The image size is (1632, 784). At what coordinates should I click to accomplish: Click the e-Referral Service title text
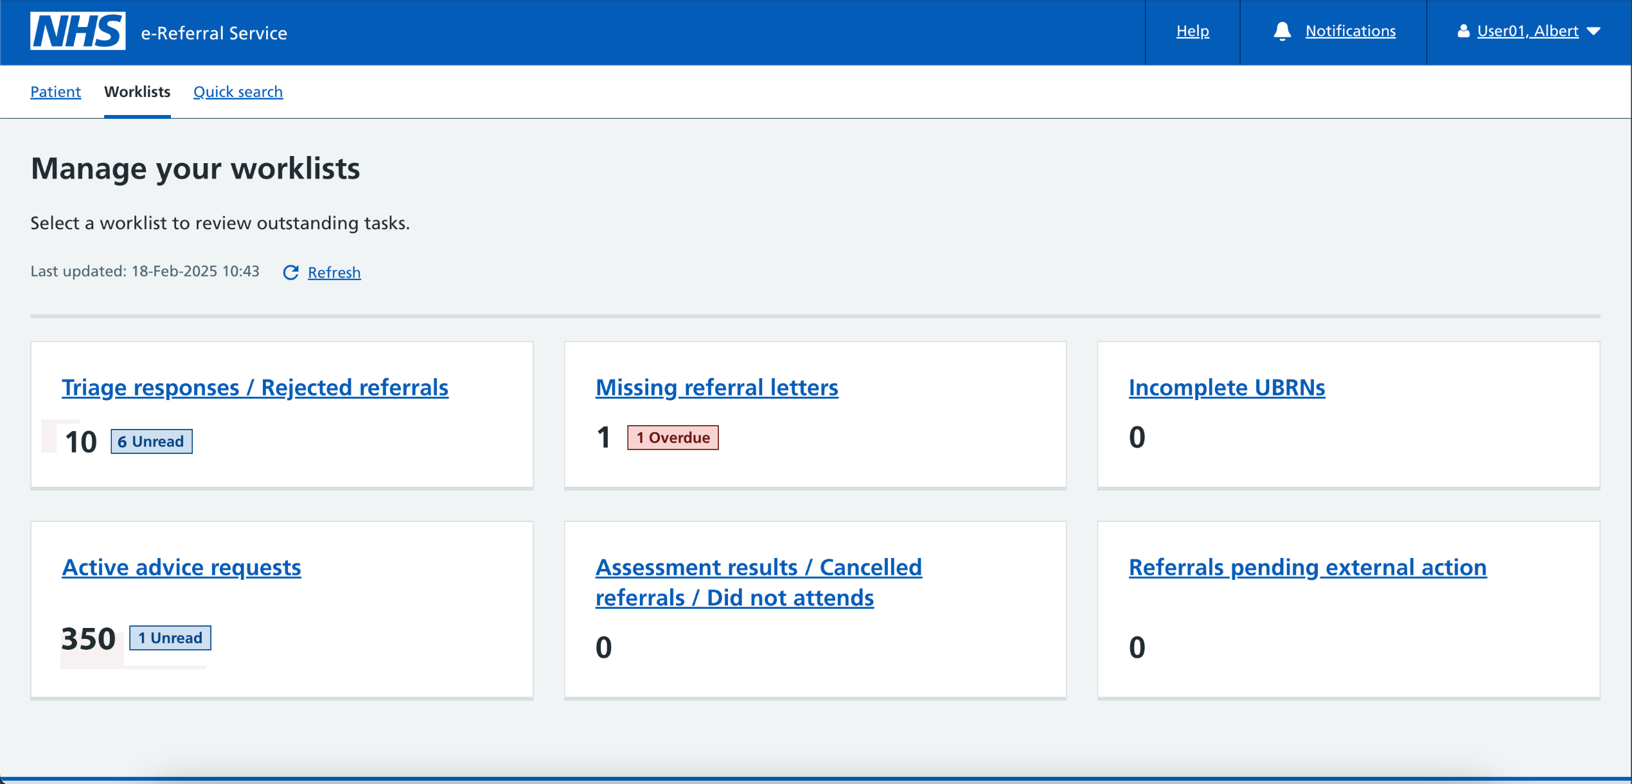tap(214, 33)
